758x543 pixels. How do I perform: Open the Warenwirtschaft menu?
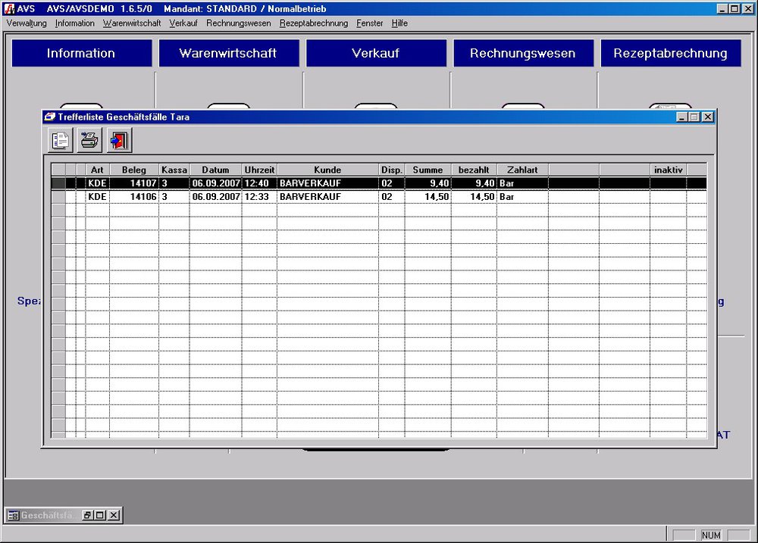(132, 23)
